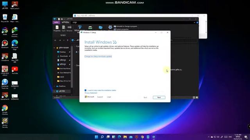
Task: Open the Widgets taskbar icon
Action: 114,137
